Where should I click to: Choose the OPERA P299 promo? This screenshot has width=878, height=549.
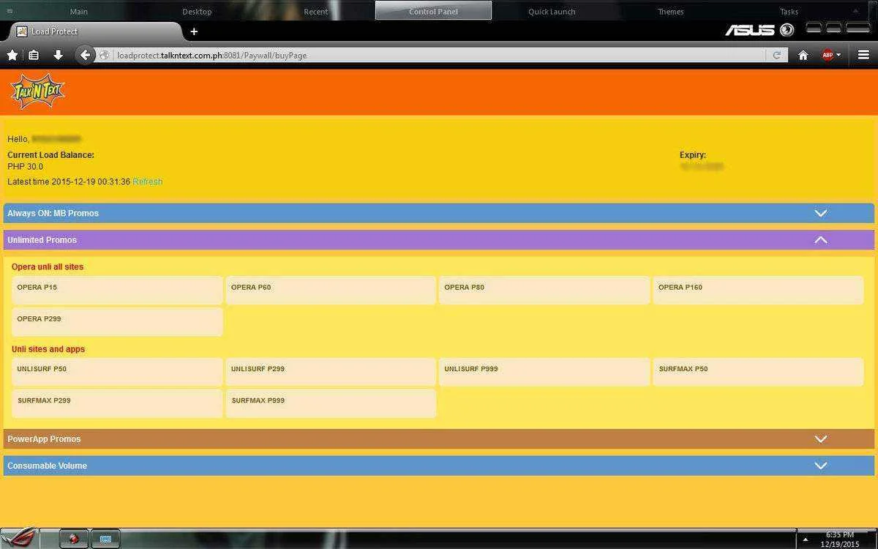117,322
